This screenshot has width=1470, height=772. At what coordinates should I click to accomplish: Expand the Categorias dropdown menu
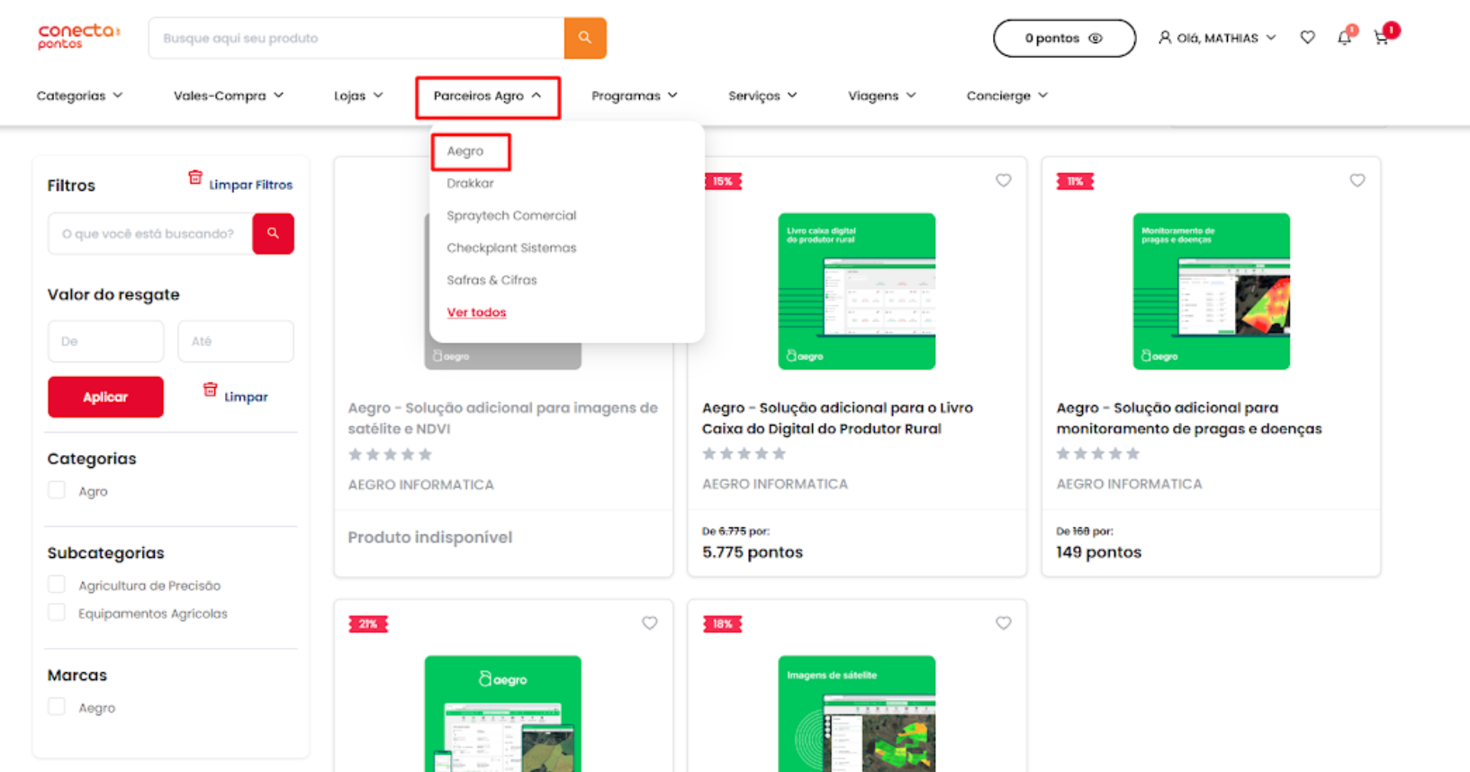tap(79, 95)
